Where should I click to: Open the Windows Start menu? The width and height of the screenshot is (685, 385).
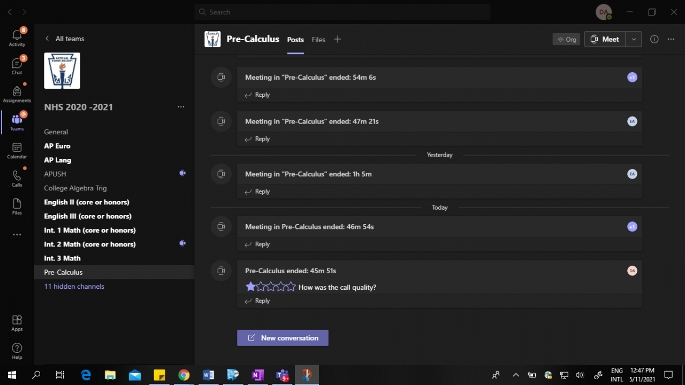pos(12,375)
